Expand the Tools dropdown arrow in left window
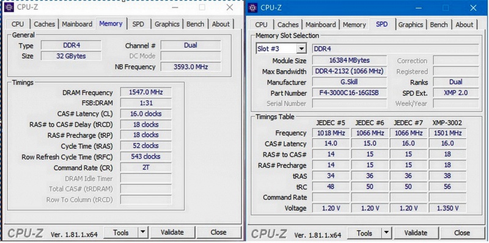The image size is (489, 243). point(142,232)
